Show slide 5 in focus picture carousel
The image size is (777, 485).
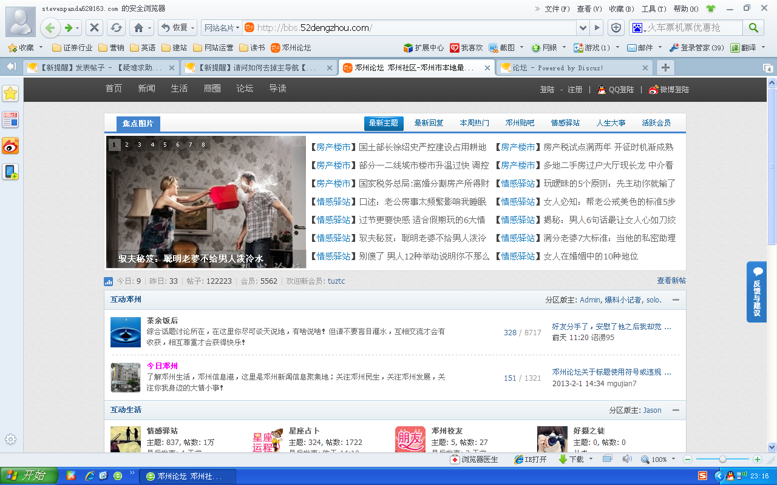coord(165,144)
